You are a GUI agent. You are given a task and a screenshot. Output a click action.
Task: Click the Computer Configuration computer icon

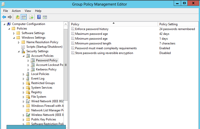click(9, 24)
